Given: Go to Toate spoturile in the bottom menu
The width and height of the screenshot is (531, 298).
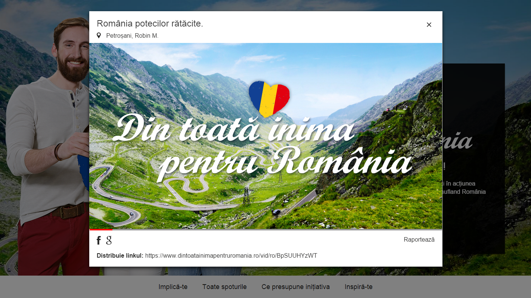Looking at the screenshot, I should tap(224, 287).
